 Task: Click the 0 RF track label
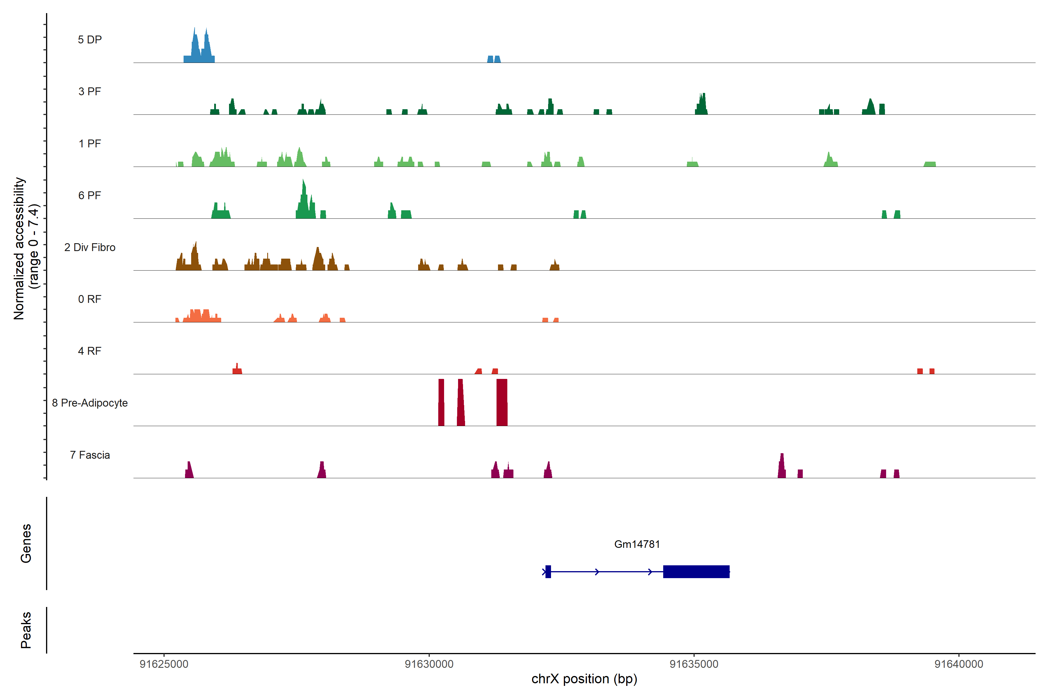click(x=90, y=299)
